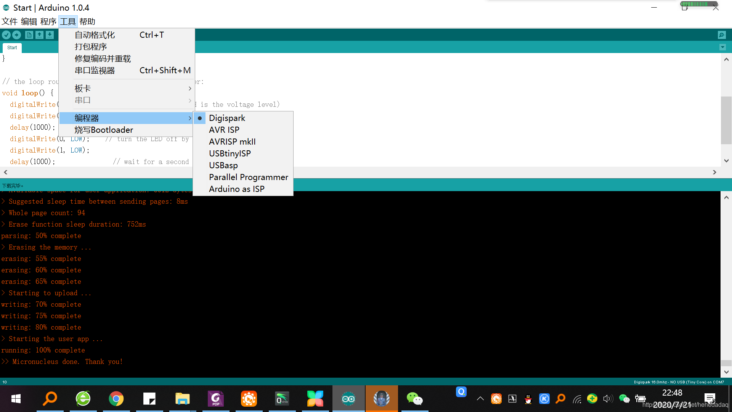Select USBtinyISP programmer

click(243, 153)
